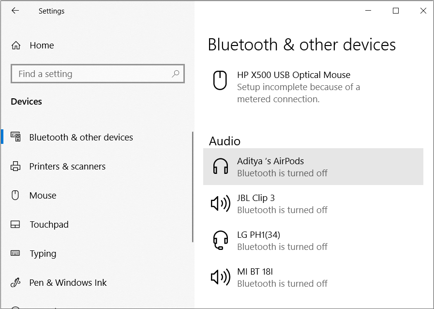Select the JBL Clip 3 audio device

tap(313, 203)
